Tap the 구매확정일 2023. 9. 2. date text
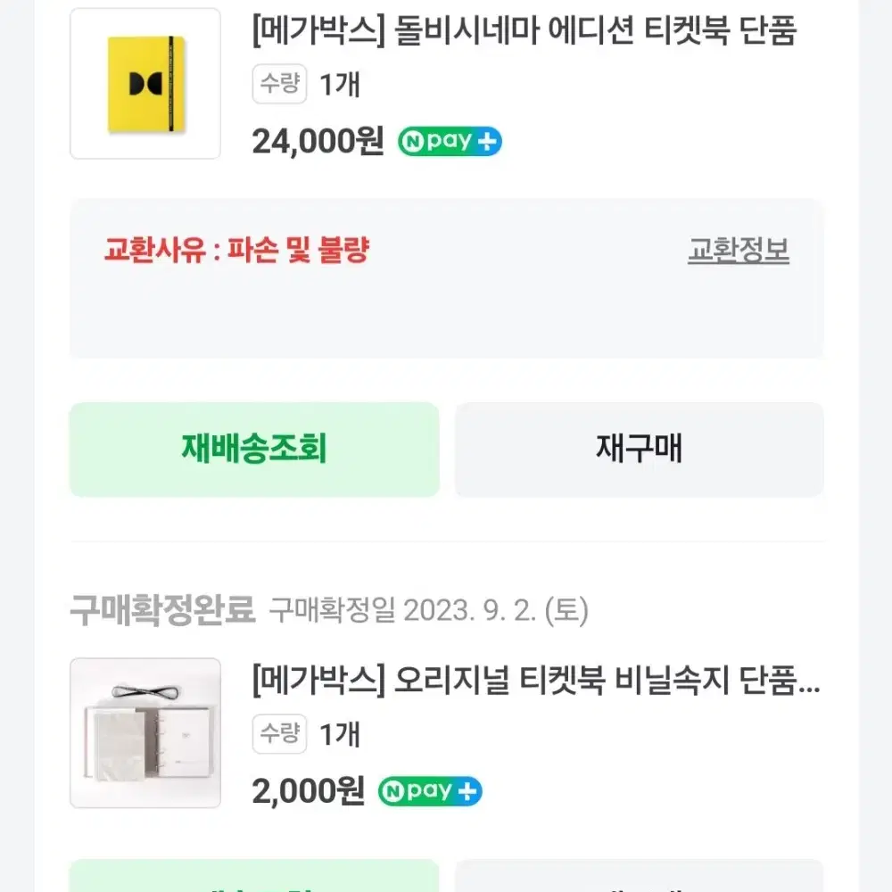 [428, 610]
